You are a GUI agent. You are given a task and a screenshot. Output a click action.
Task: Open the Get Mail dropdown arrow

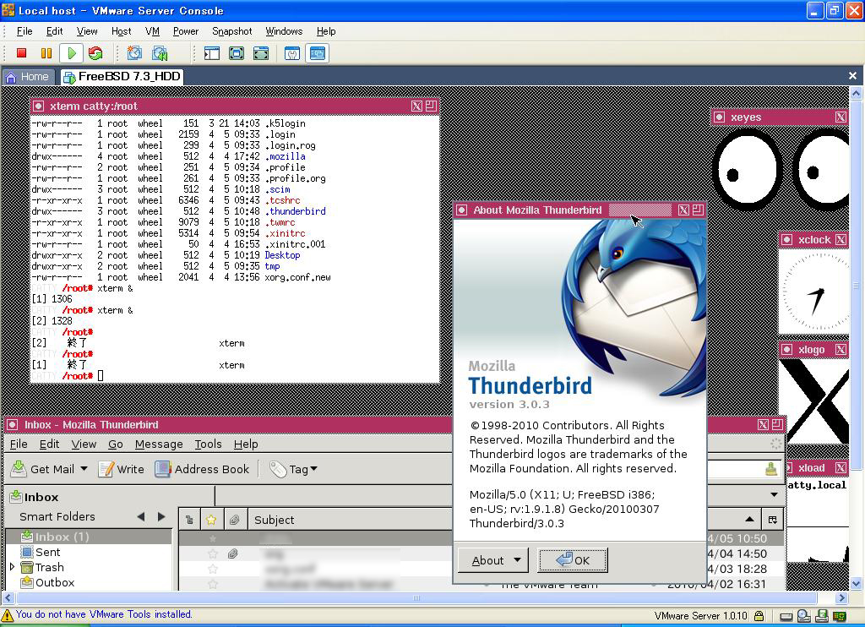tap(84, 469)
